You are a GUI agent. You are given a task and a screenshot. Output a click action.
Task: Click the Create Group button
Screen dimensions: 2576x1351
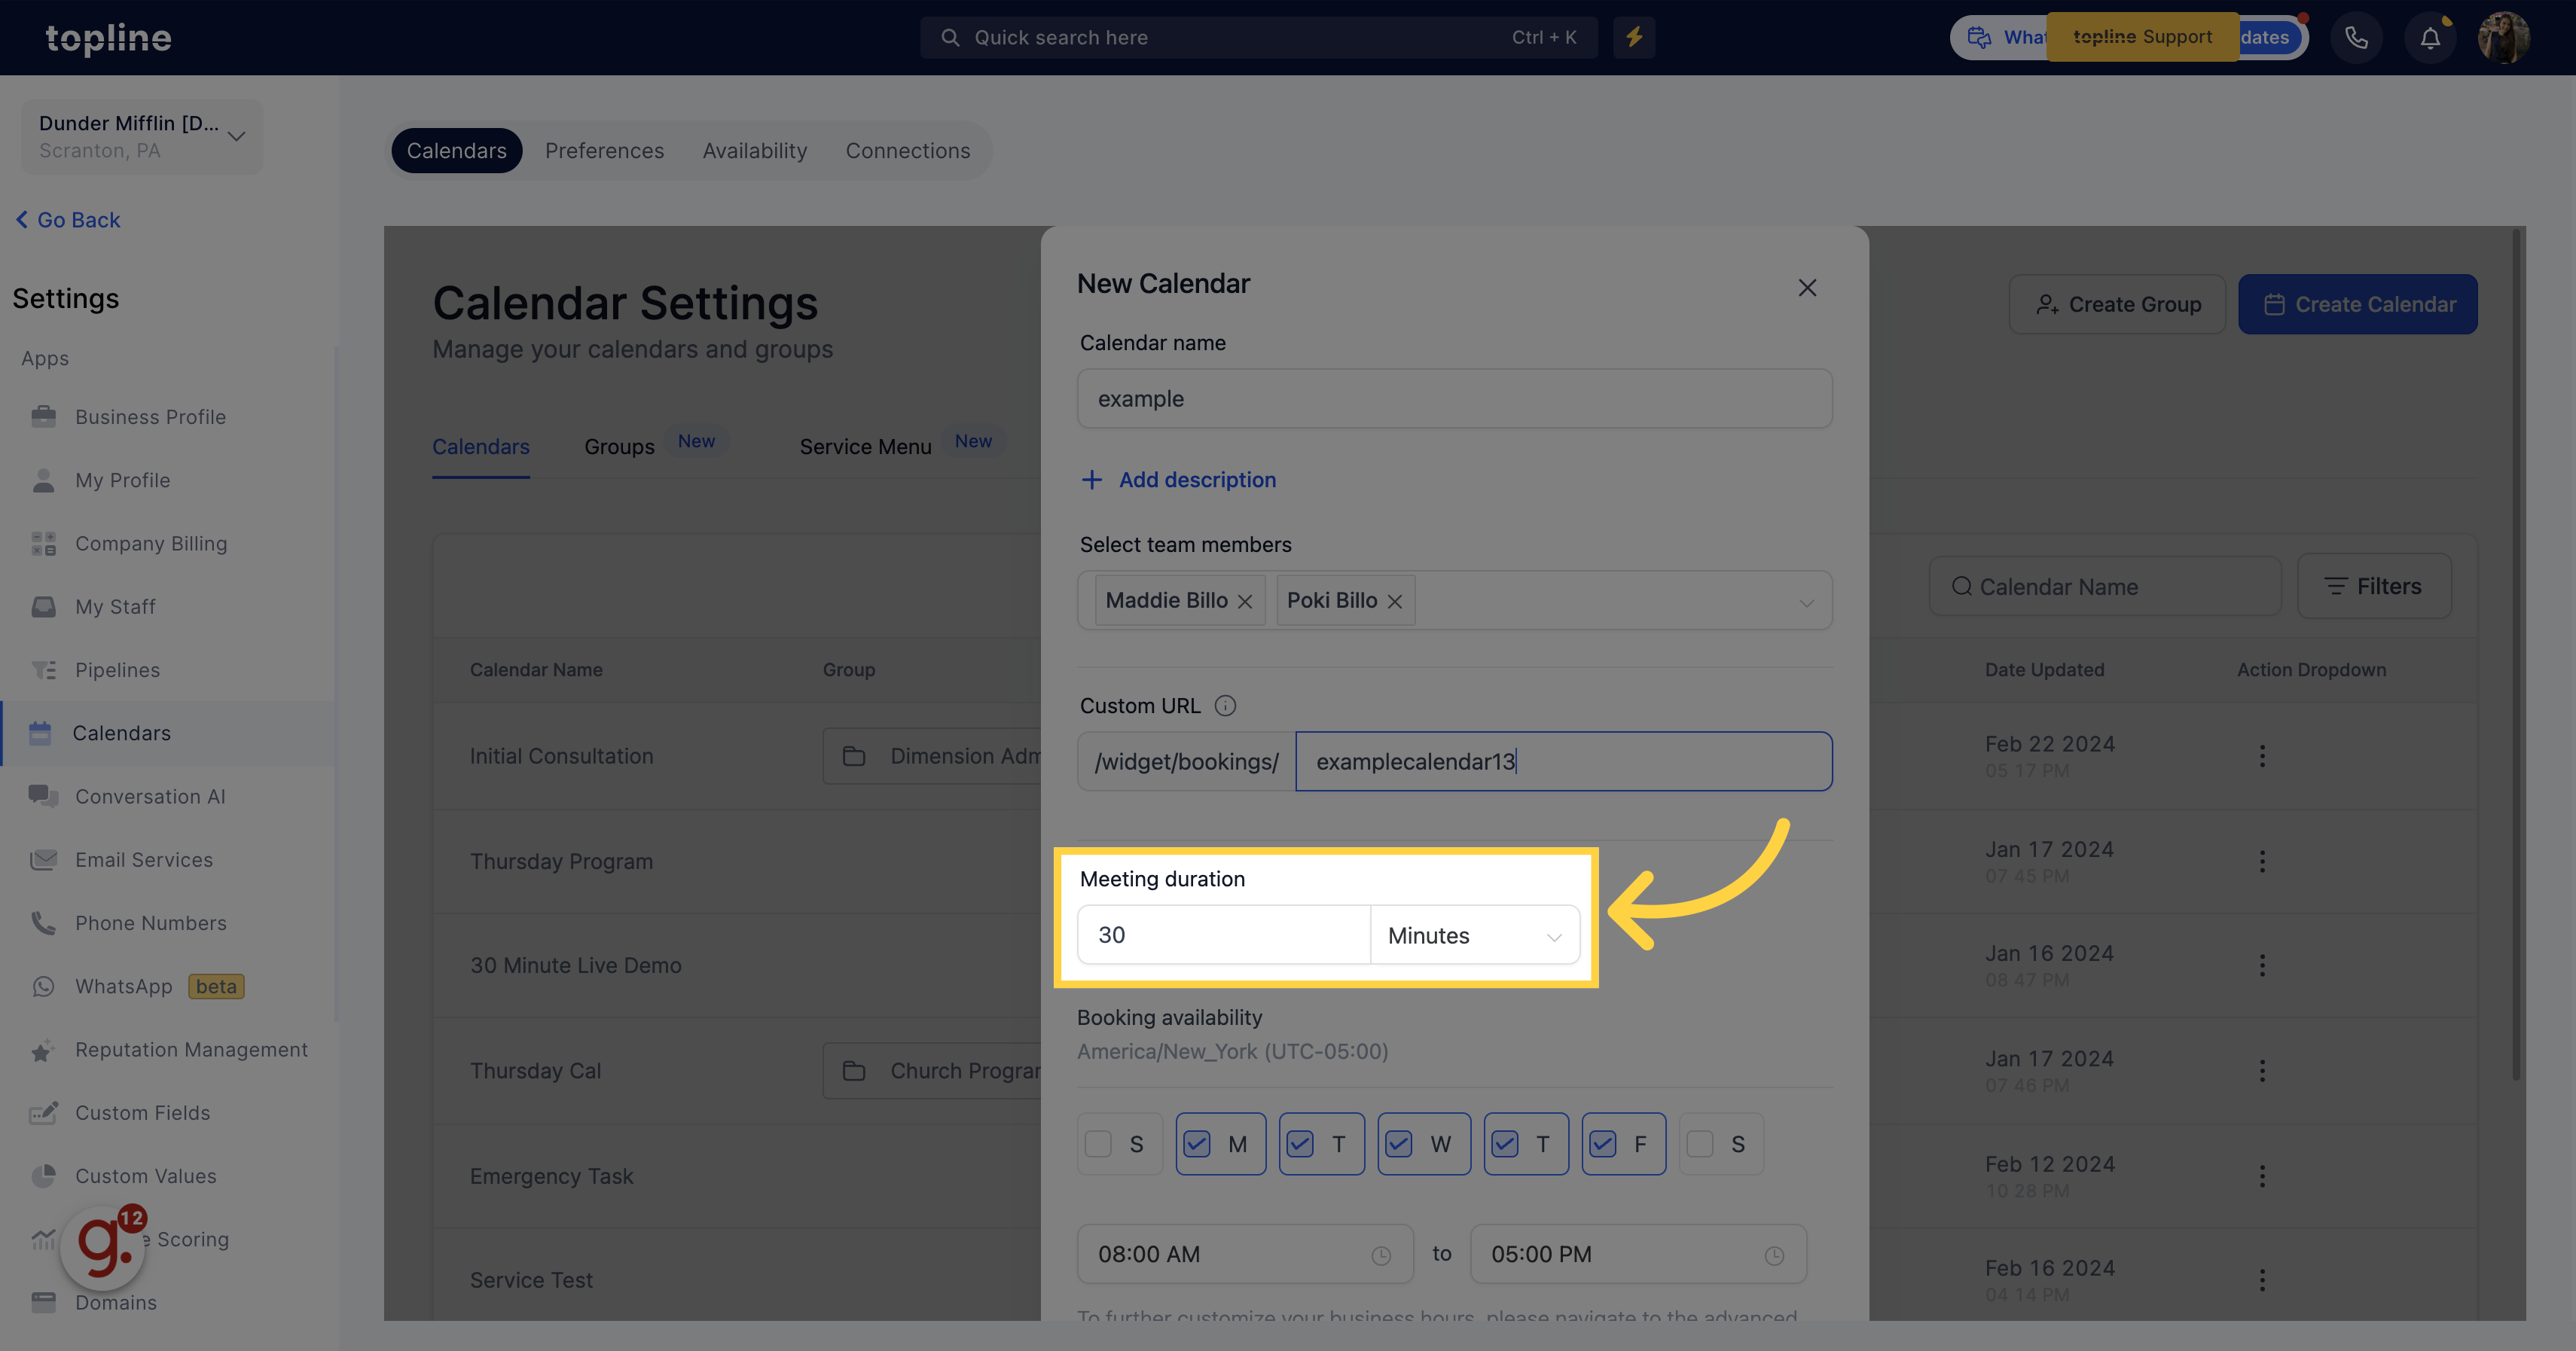2117,304
